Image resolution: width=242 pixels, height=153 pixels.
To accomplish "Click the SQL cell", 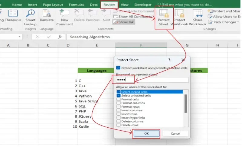I will 96,106.
